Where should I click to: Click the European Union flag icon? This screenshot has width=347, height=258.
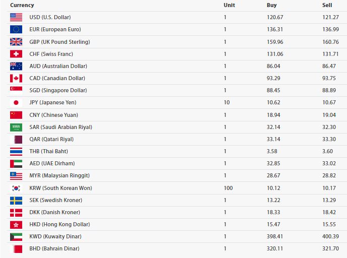click(x=16, y=29)
